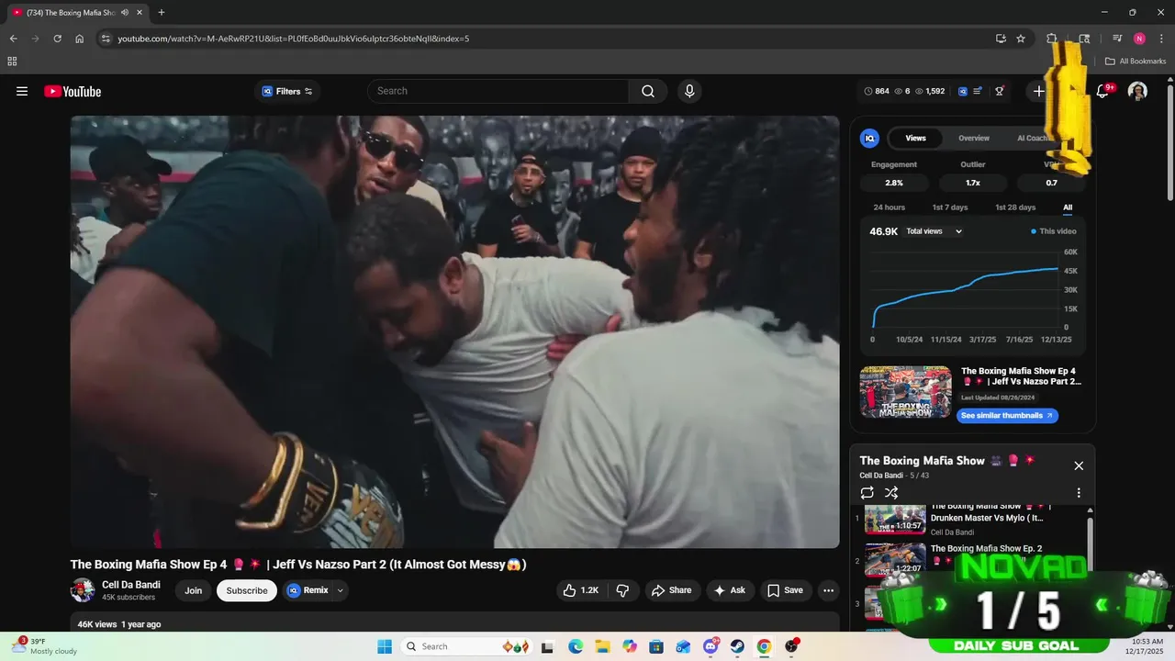The height and width of the screenshot is (661, 1175).
Task: Switch to the AI Coach tab
Action: click(1035, 138)
